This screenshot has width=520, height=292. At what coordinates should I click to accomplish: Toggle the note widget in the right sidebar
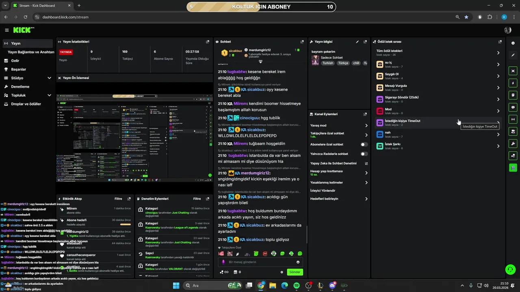point(513,95)
